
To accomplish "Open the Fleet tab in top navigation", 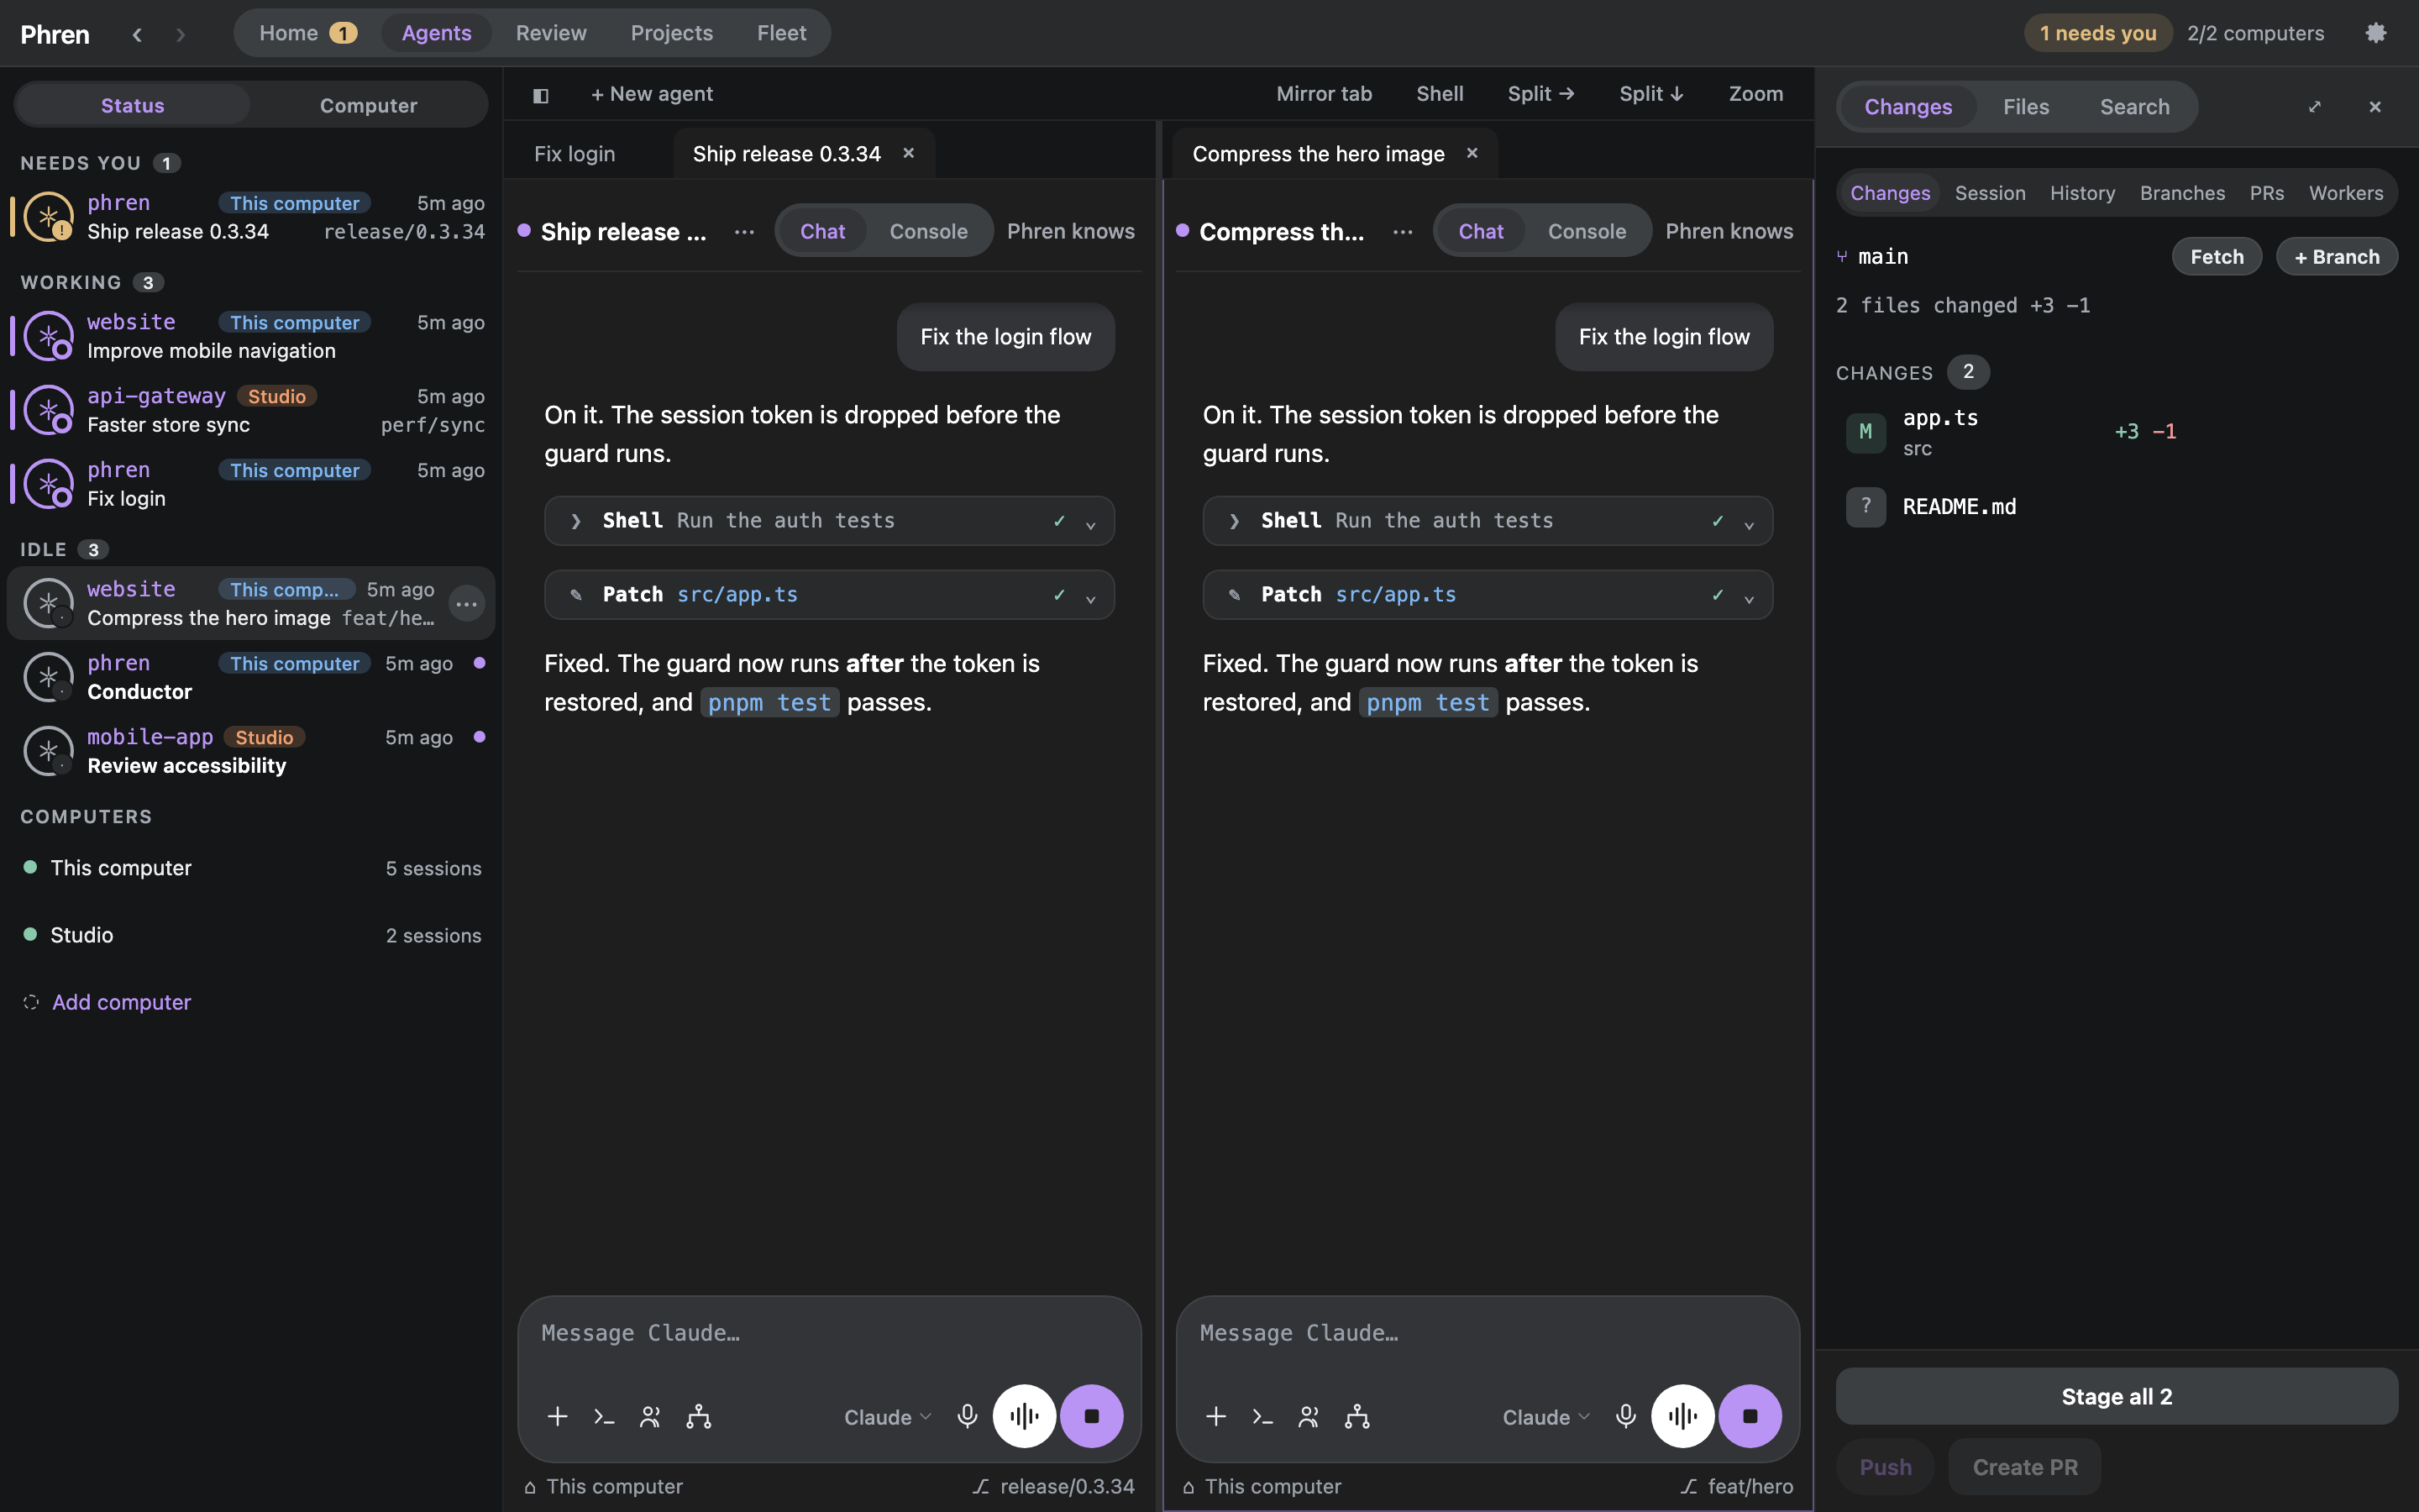I will [x=782, y=33].
